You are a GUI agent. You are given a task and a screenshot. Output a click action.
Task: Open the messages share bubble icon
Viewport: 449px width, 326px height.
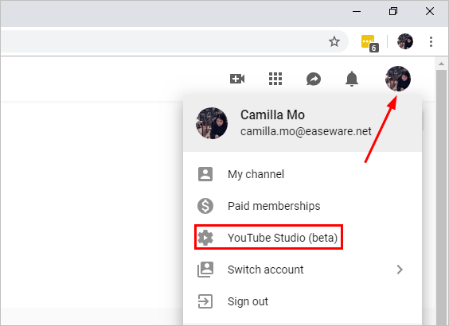(x=314, y=79)
